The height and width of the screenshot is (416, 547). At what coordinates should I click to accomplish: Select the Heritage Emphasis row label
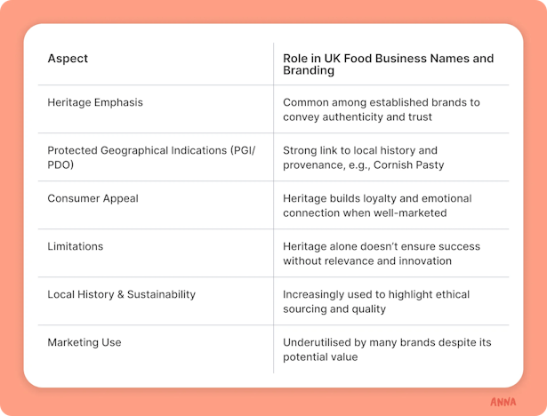(95, 102)
